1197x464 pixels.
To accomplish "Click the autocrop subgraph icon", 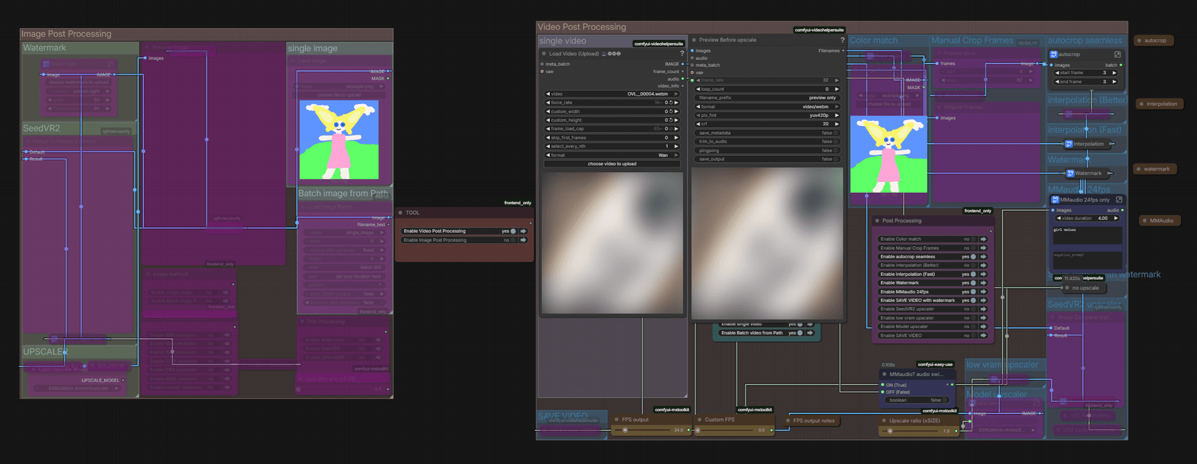I will coord(1054,54).
